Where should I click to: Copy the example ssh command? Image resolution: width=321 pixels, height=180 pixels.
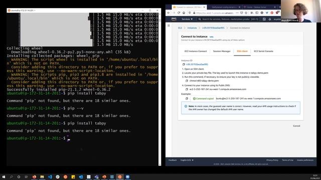pyautogui.click(x=187, y=98)
